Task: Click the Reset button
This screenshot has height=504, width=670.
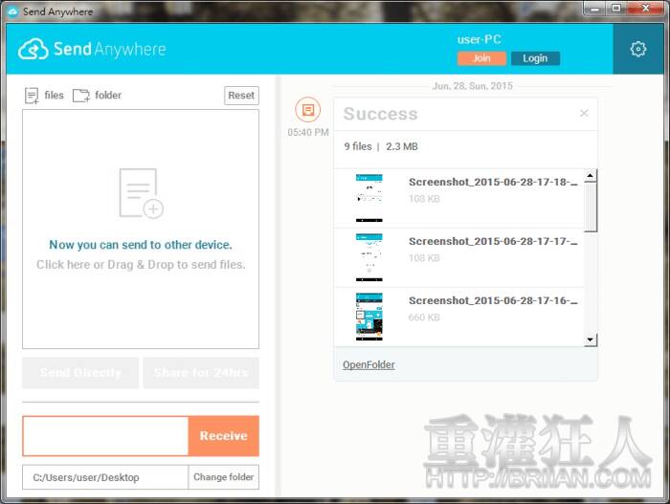Action: pos(241,96)
